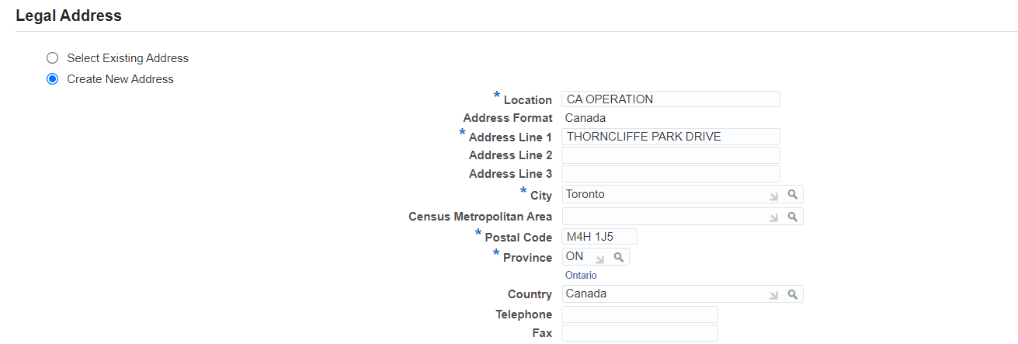1018x344 pixels.
Task: Open search icon for Province field
Action: [619, 257]
